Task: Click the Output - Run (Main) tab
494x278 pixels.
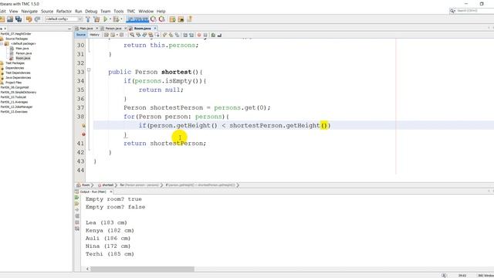Action: [x=93, y=192]
